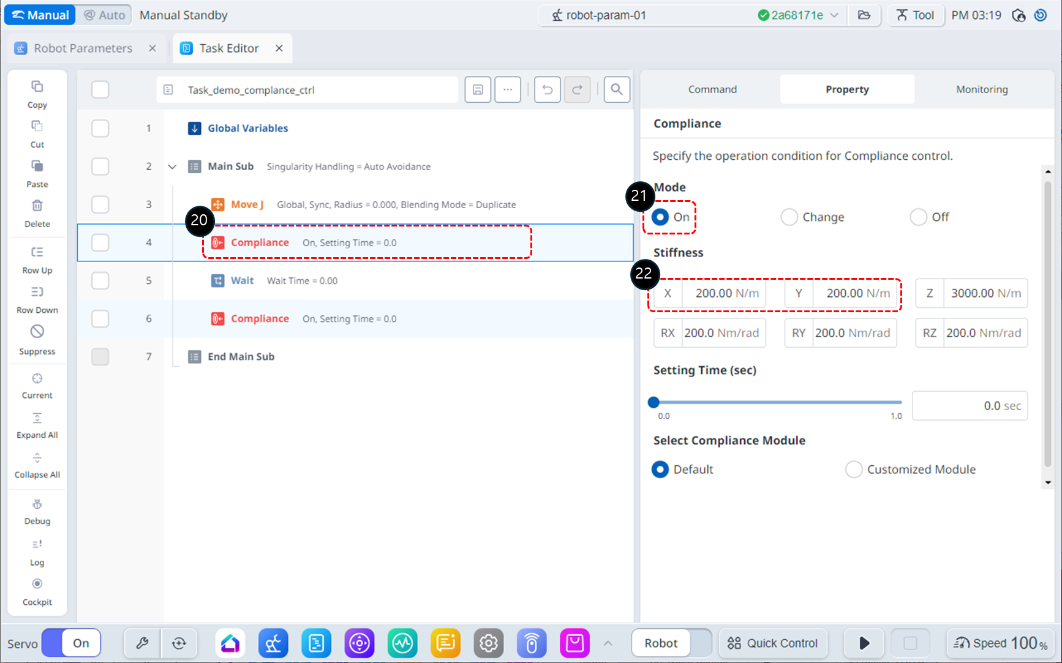Open the Robot Parameters tab
The image size is (1062, 663).
click(83, 48)
